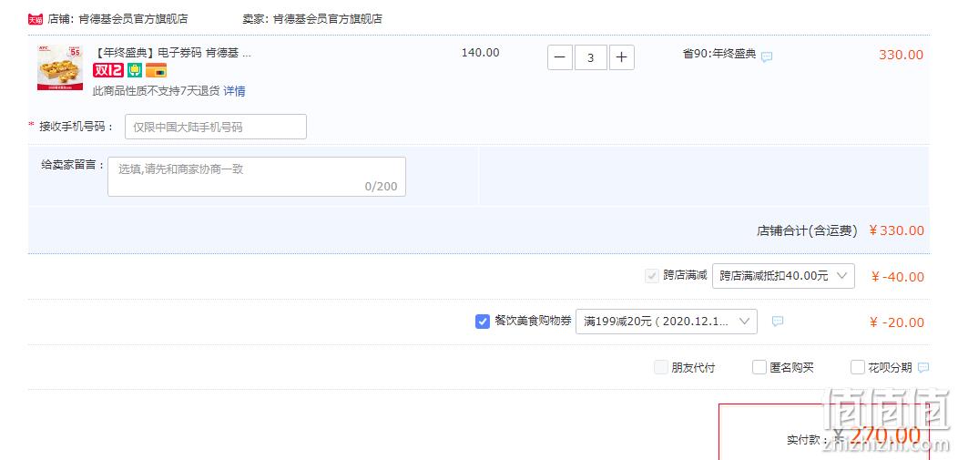Expand the 跨店满减抵扣40.00元 dropdown
This screenshot has width=958, height=460.
783,275
